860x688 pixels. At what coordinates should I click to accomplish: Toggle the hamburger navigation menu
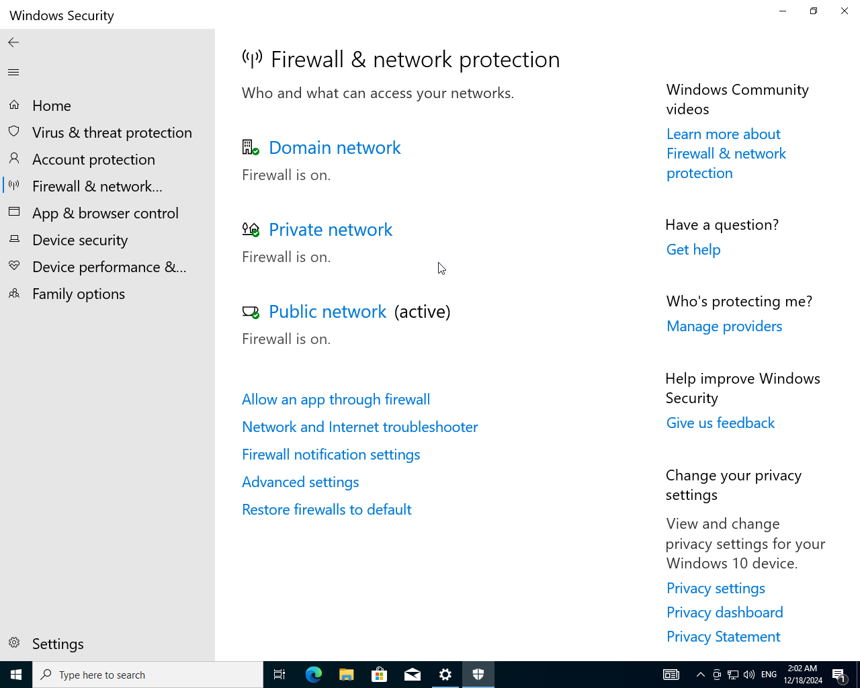(13, 72)
